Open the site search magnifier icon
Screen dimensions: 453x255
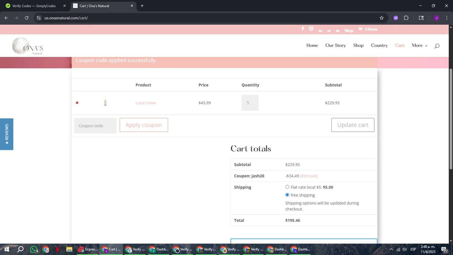click(x=437, y=46)
